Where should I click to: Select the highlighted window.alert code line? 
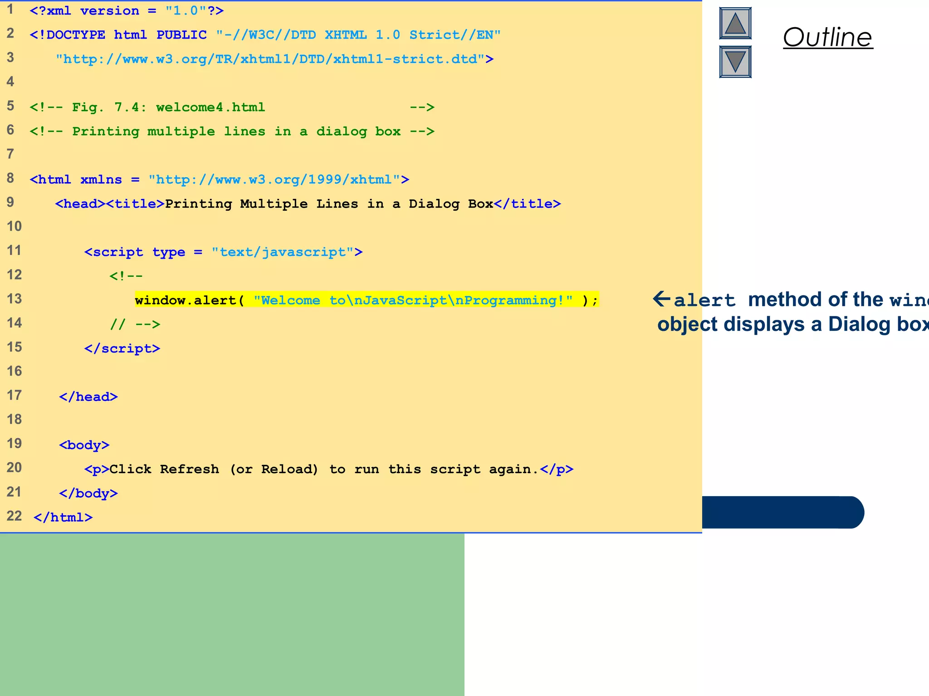tap(367, 300)
